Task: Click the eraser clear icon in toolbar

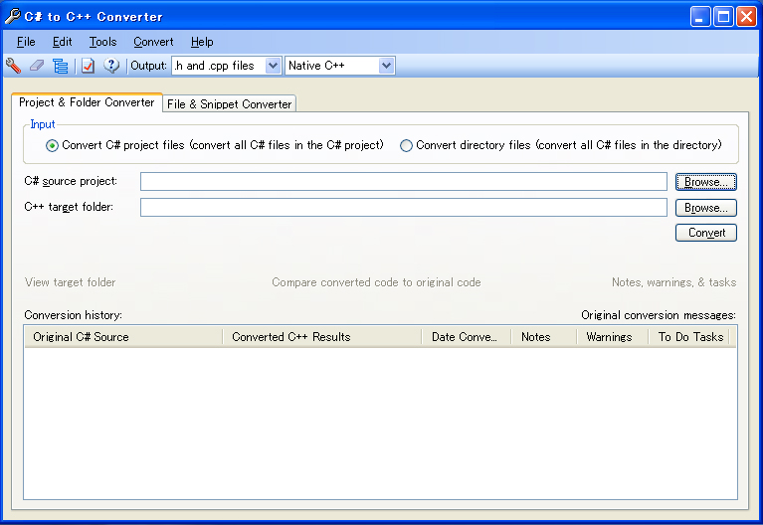Action: pyautogui.click(x=37, y=66)
